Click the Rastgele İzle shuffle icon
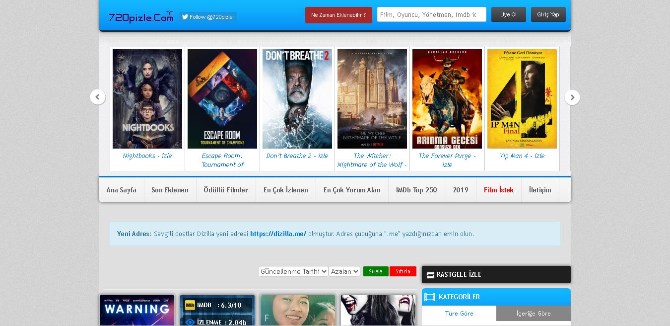This screenshot has height=326, width=670. (430, 275)
